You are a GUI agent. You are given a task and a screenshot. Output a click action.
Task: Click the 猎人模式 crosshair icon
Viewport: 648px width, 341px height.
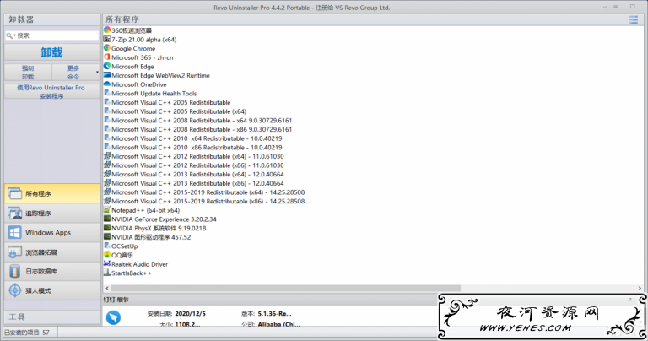pos(15,290)
